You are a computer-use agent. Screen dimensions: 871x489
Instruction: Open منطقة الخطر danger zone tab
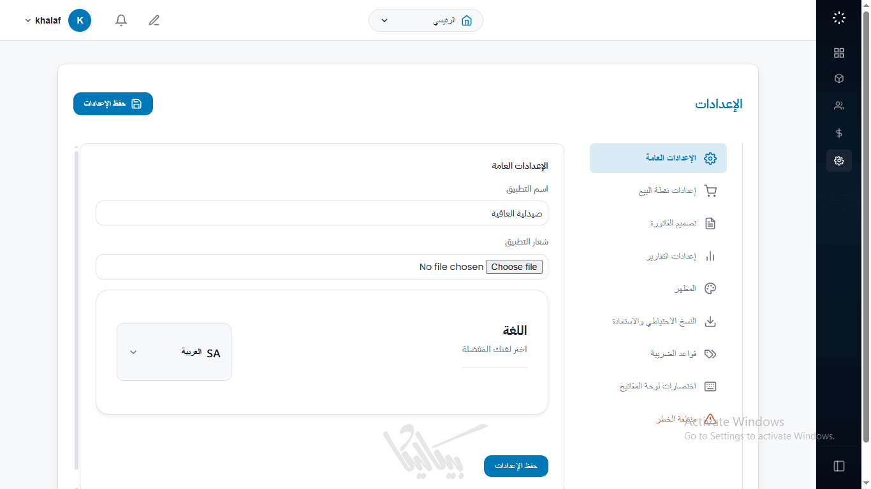click(676, 419)
